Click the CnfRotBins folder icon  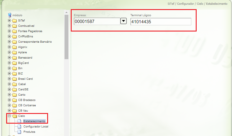click(14, 37)
